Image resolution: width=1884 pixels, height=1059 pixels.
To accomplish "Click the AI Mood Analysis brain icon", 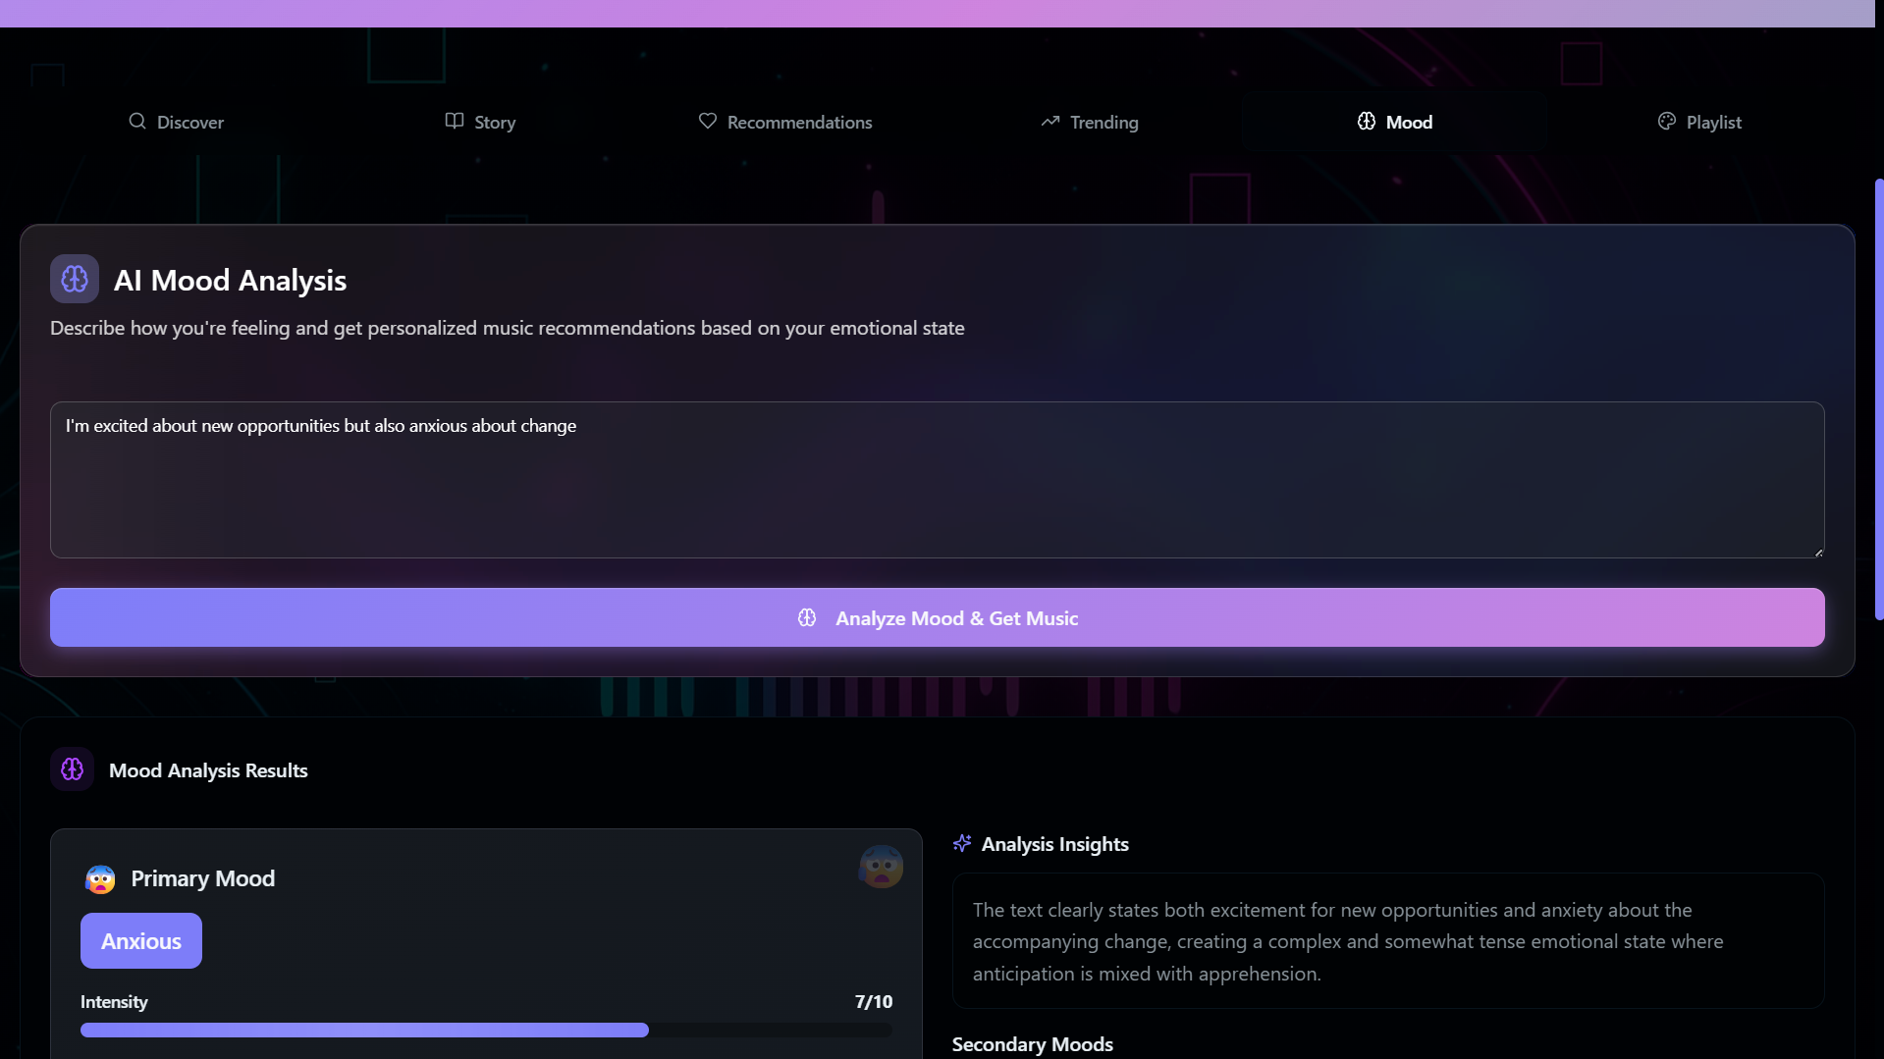I will [x=75, y=279].
